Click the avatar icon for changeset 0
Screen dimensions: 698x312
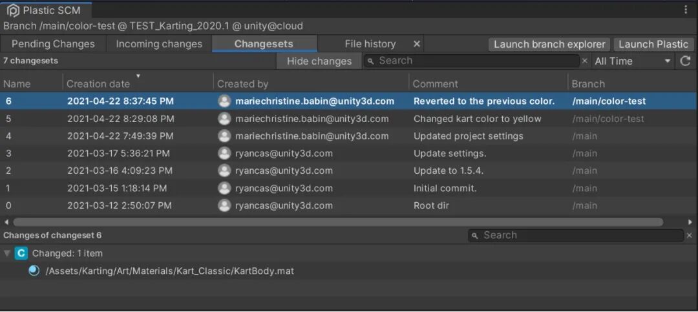point(224,205)
